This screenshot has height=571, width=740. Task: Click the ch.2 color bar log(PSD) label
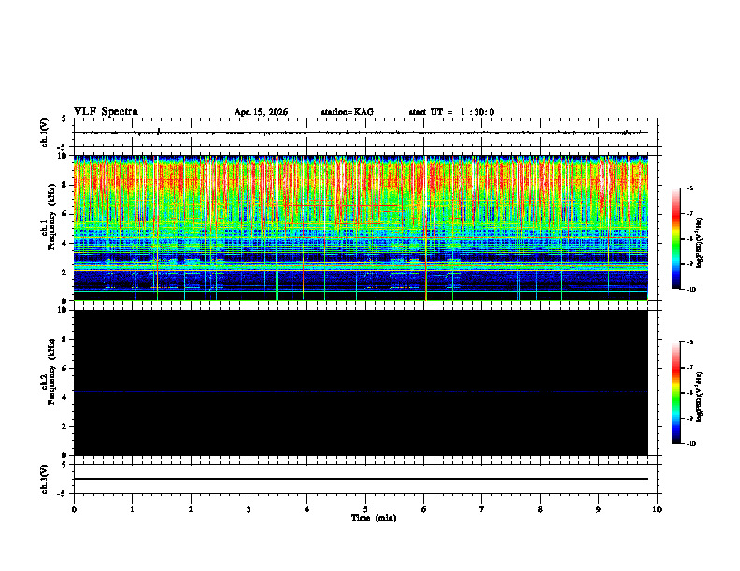point(700,397)
